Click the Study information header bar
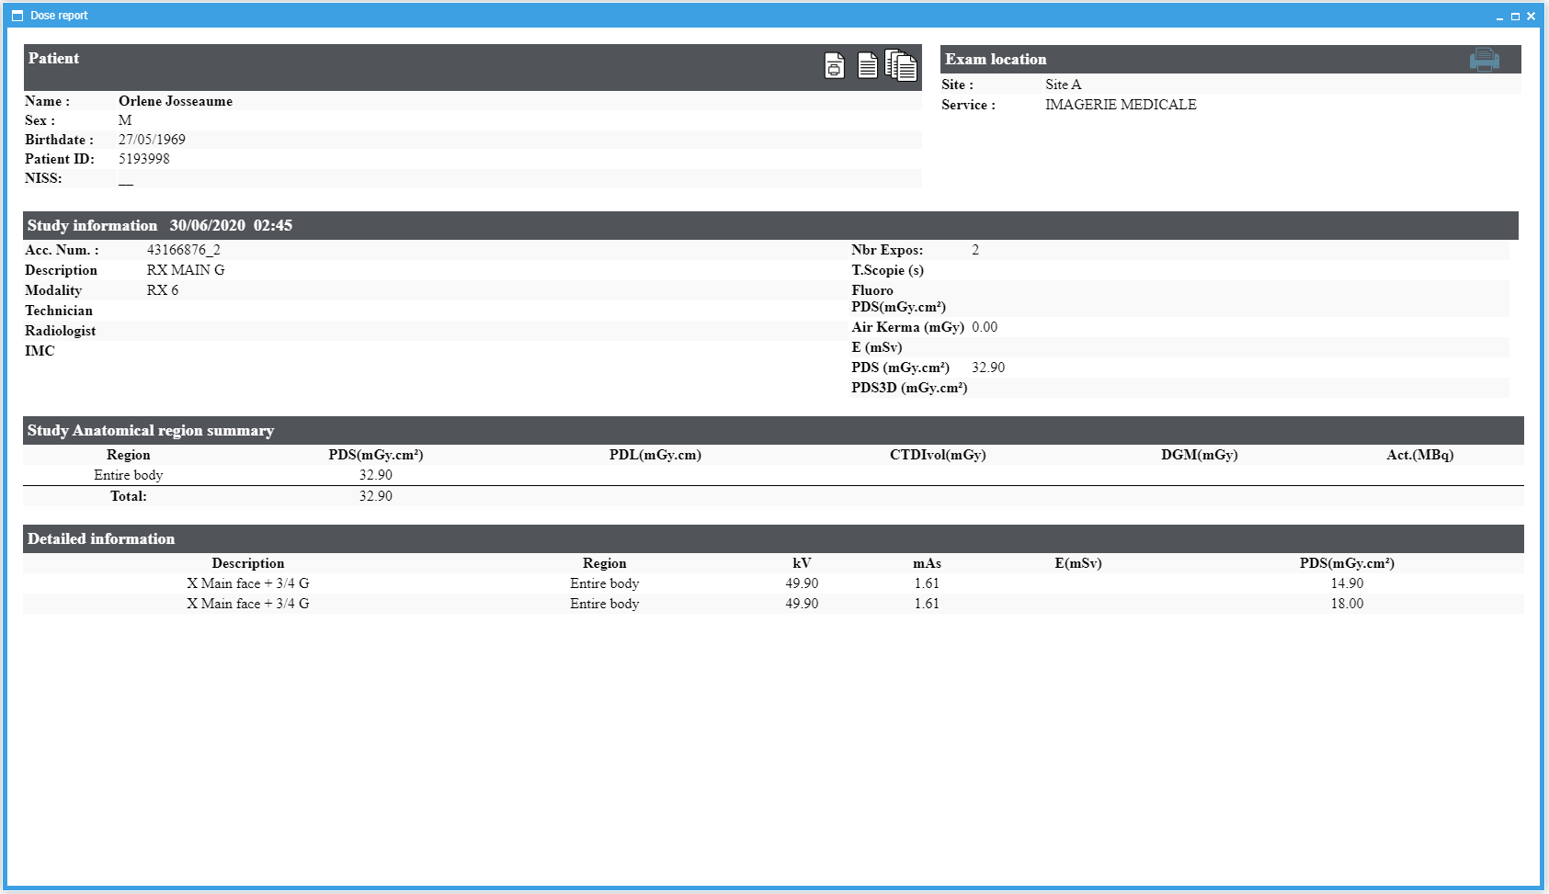 [770, 226]
